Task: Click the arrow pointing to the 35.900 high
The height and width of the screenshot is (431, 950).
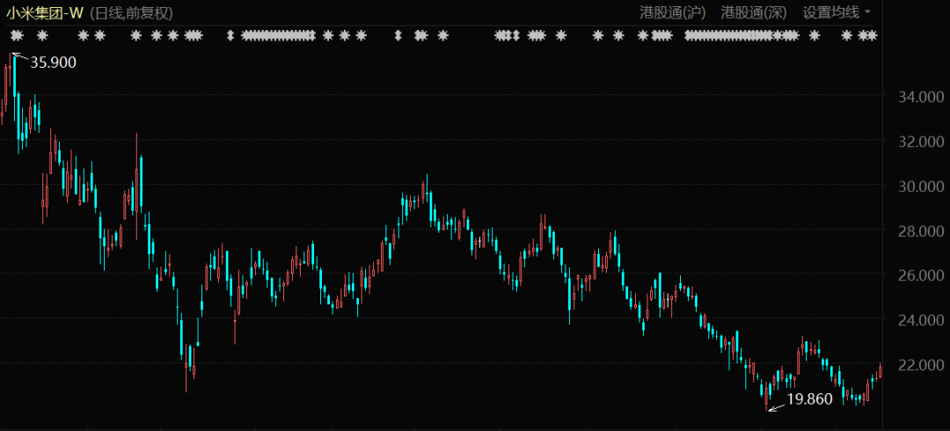Action: point(19,58)
